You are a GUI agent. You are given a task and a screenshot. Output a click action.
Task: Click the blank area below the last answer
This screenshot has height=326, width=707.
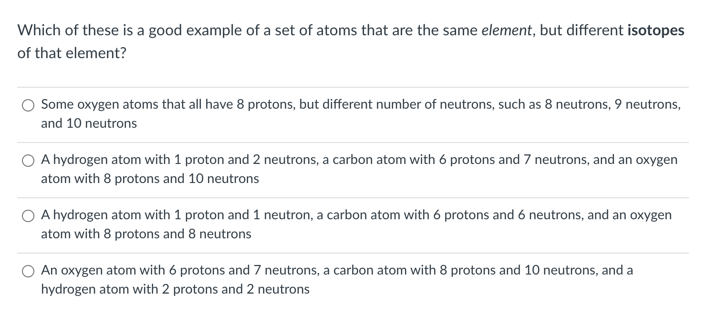point(353,315)
